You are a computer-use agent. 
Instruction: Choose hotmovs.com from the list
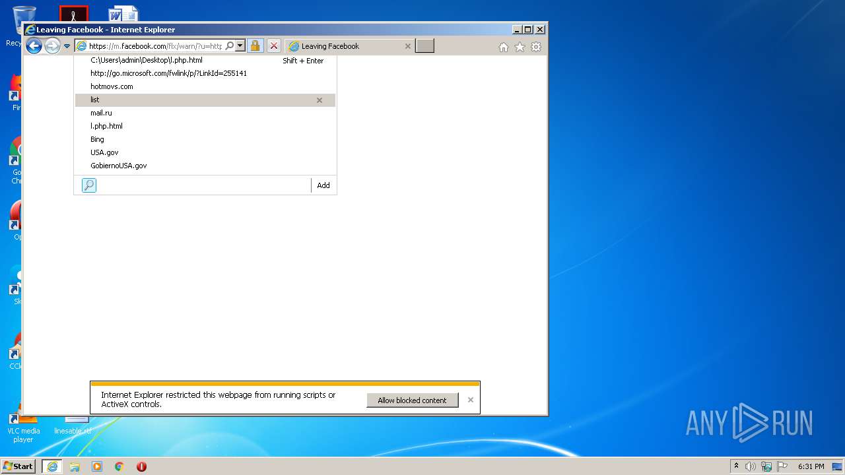[x=205, y=86]
